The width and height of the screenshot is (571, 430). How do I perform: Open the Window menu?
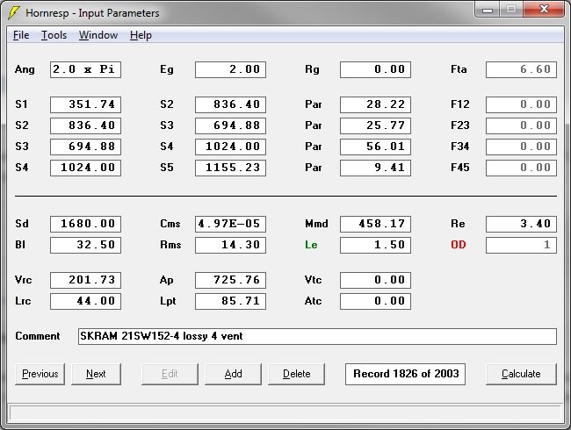(x=98, y=35)
